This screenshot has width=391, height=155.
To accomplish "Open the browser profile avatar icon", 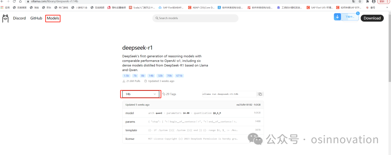I will click(x=374, y=1).
